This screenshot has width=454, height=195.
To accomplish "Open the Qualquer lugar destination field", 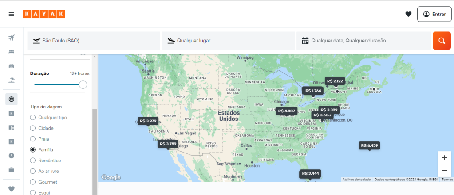I will pyautogui.click(x=228, y=41).
